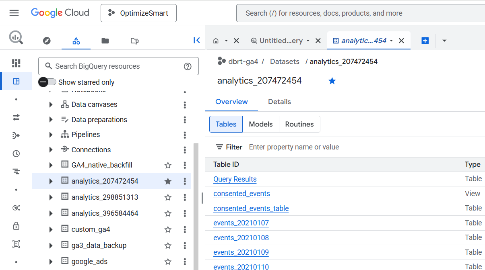The height and width of the screenshot is (270, 485).
Task: Switch to the Details tab
Action: click(x=279, y=102)
